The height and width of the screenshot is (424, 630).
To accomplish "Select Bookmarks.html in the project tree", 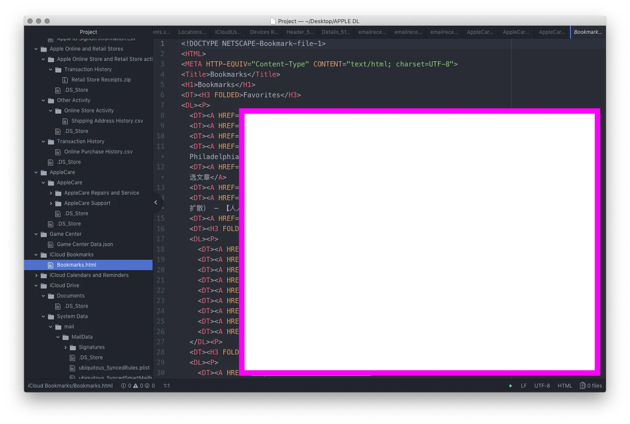I will click(x=88, y=265).
